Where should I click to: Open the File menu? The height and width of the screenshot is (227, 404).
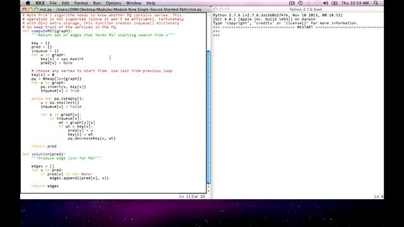point(53,3)
